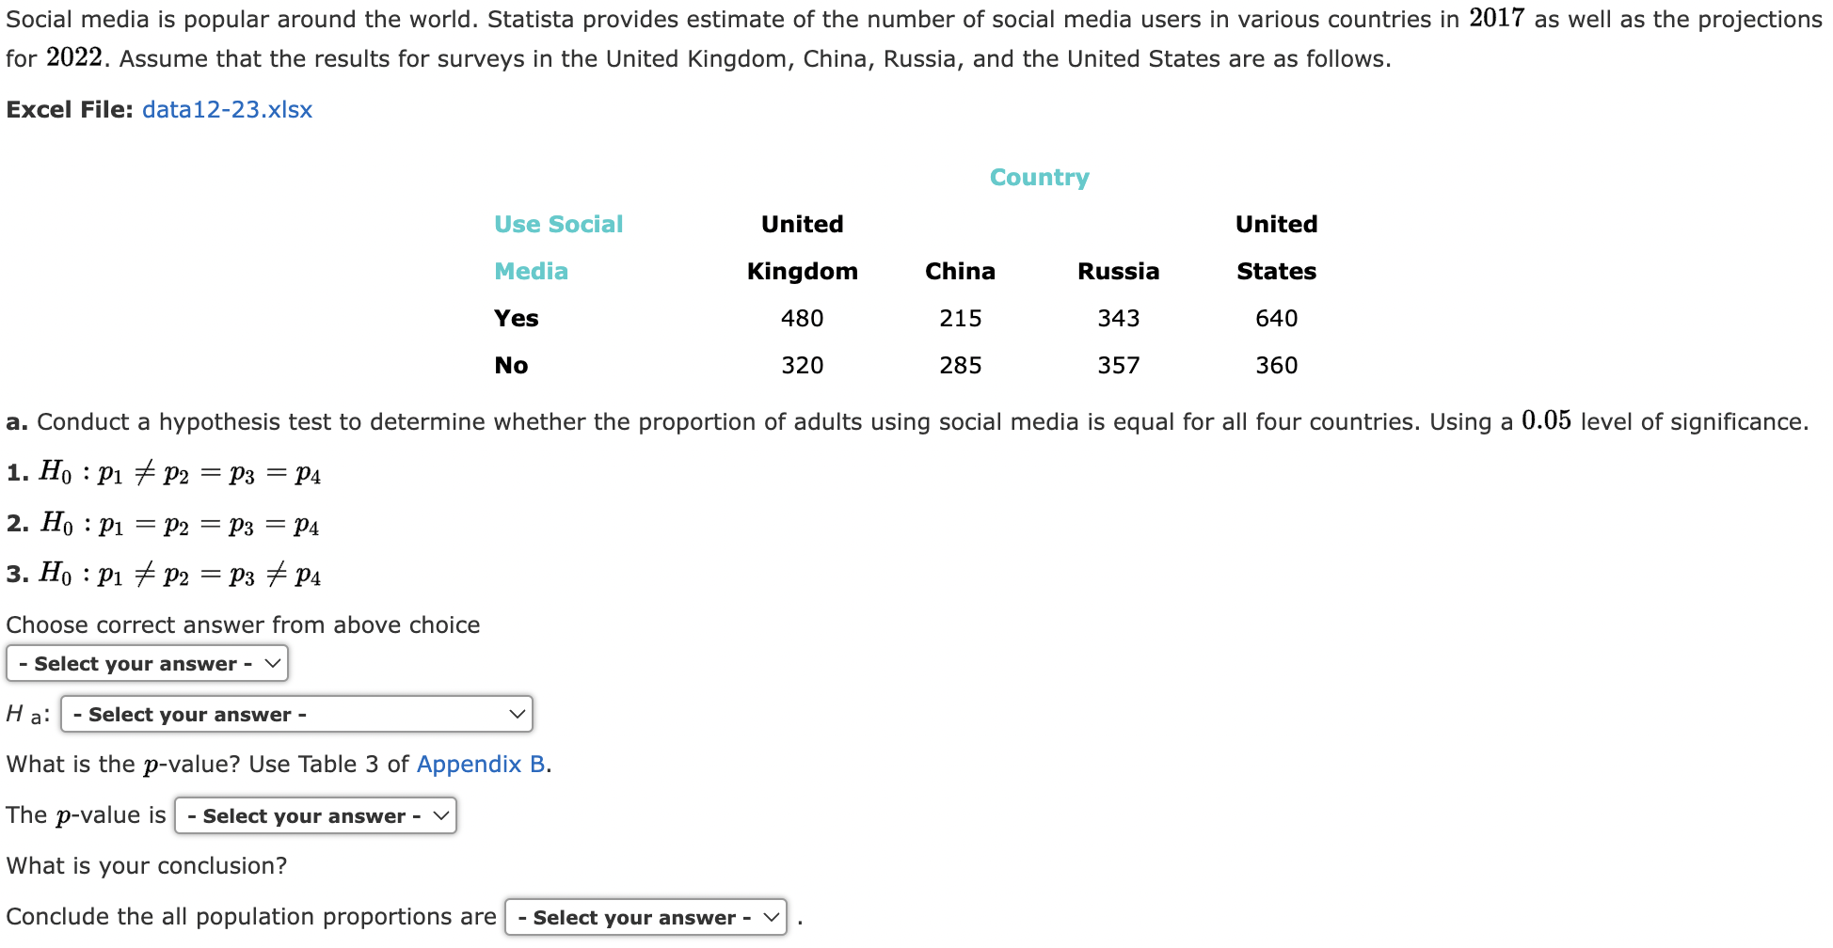This screenshot has width=1833, height=948.
Task: Click the United States Yes value 640
Action: click(1276, 318)
